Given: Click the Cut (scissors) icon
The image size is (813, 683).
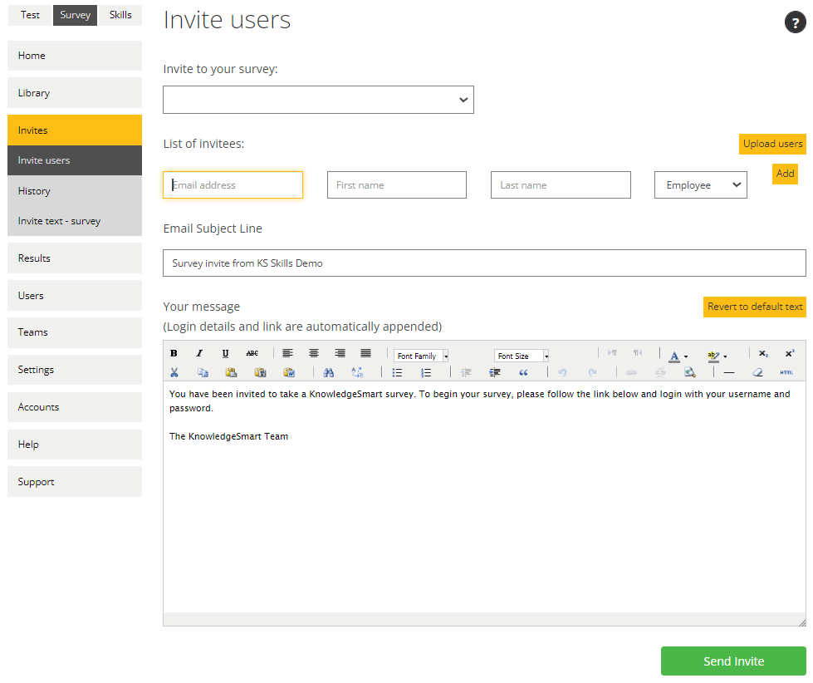Looking at the screenshot, I should pos(174,372).
